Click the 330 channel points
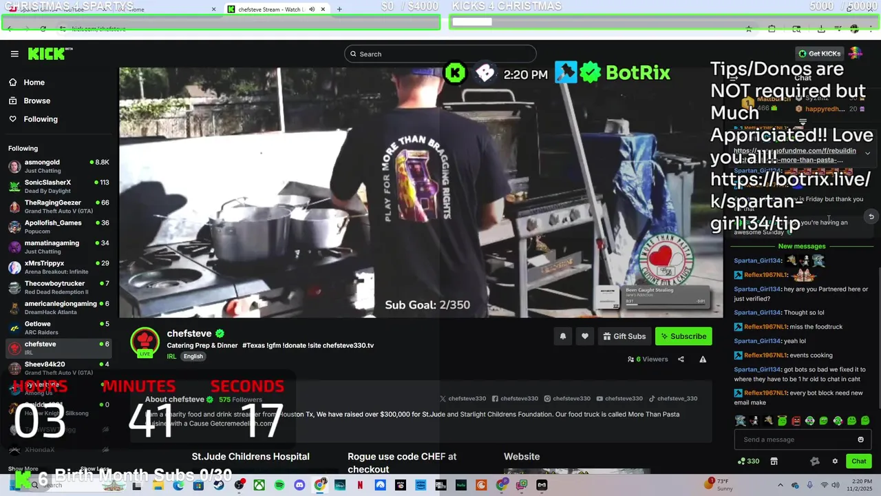Screen dimensions: 881x496 (749, 461)
